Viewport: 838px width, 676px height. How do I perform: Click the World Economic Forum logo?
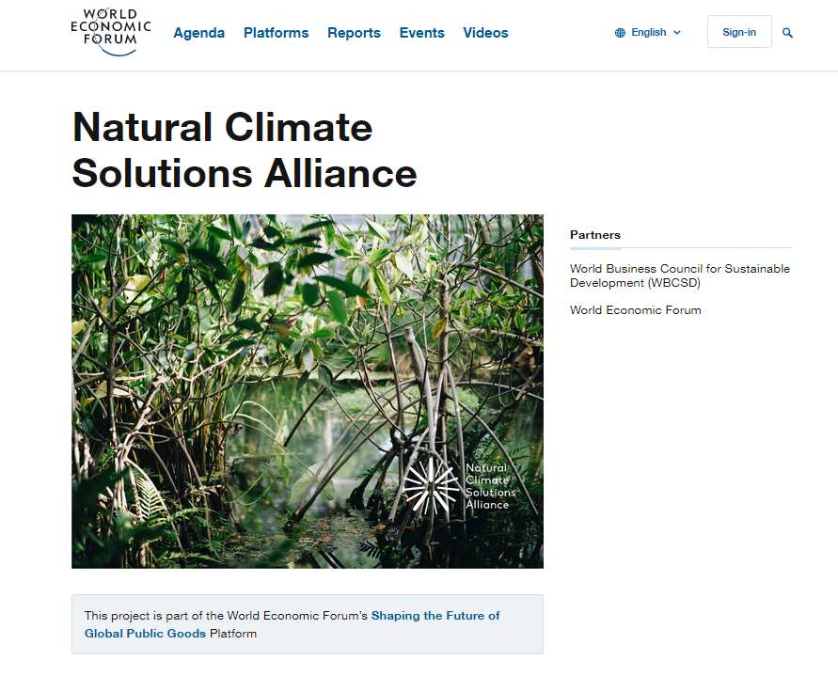111,32
